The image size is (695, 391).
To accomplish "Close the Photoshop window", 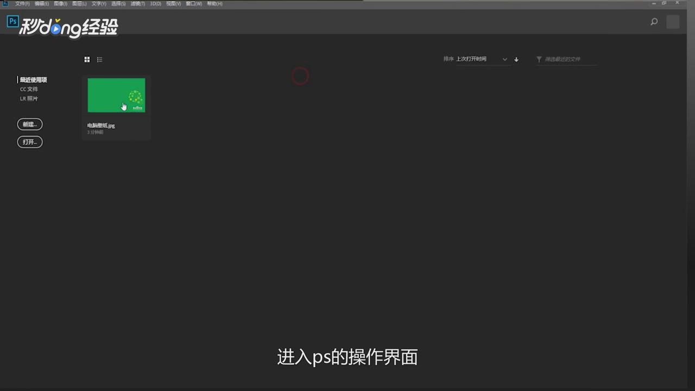I will pos(678,3).
